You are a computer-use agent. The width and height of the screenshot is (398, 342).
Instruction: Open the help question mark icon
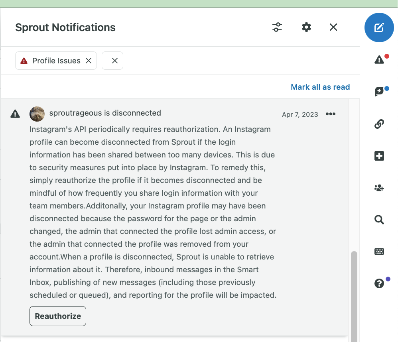click(379, 283)
